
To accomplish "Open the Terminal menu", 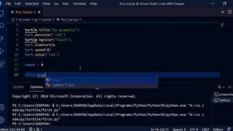I will [x=79, y=4].
